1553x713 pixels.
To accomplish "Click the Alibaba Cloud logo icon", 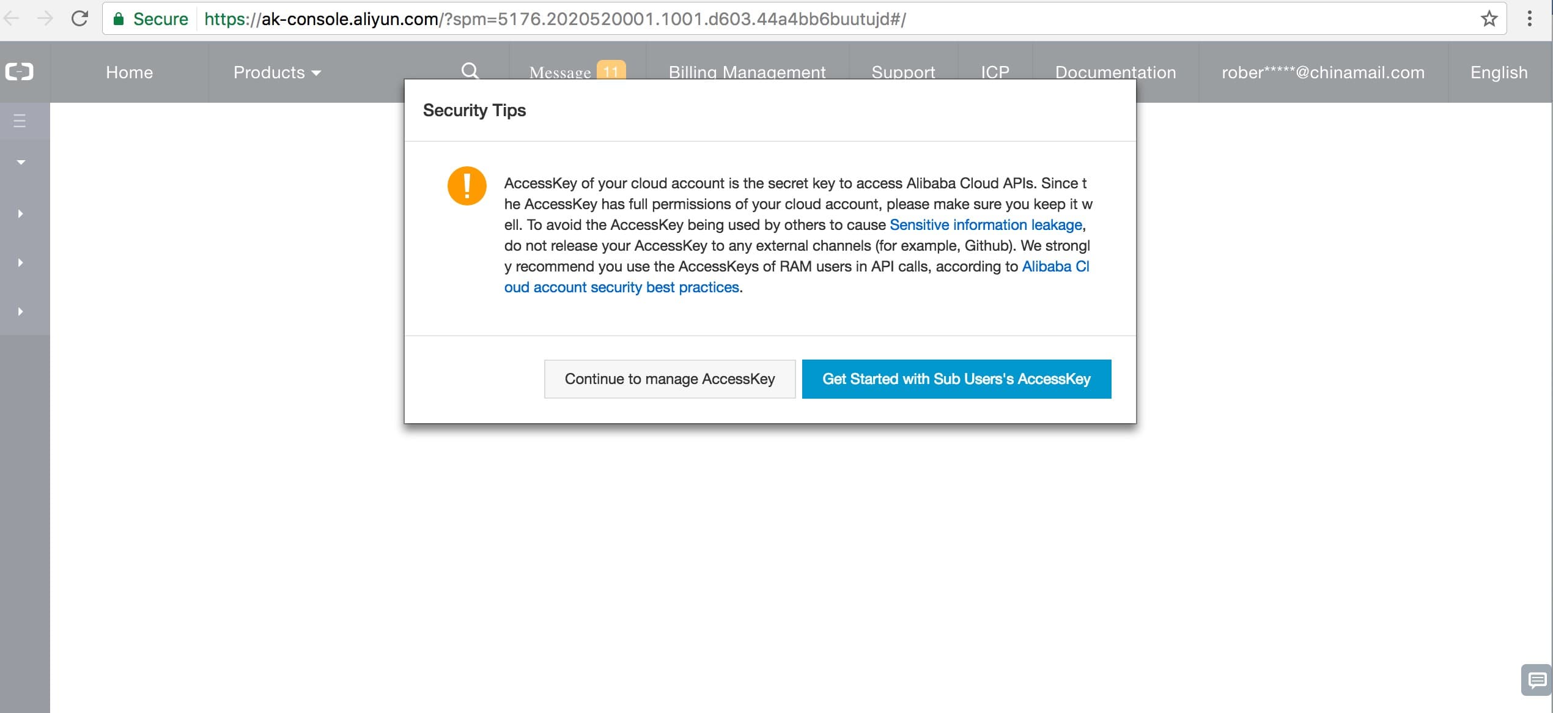I will 20,72.
